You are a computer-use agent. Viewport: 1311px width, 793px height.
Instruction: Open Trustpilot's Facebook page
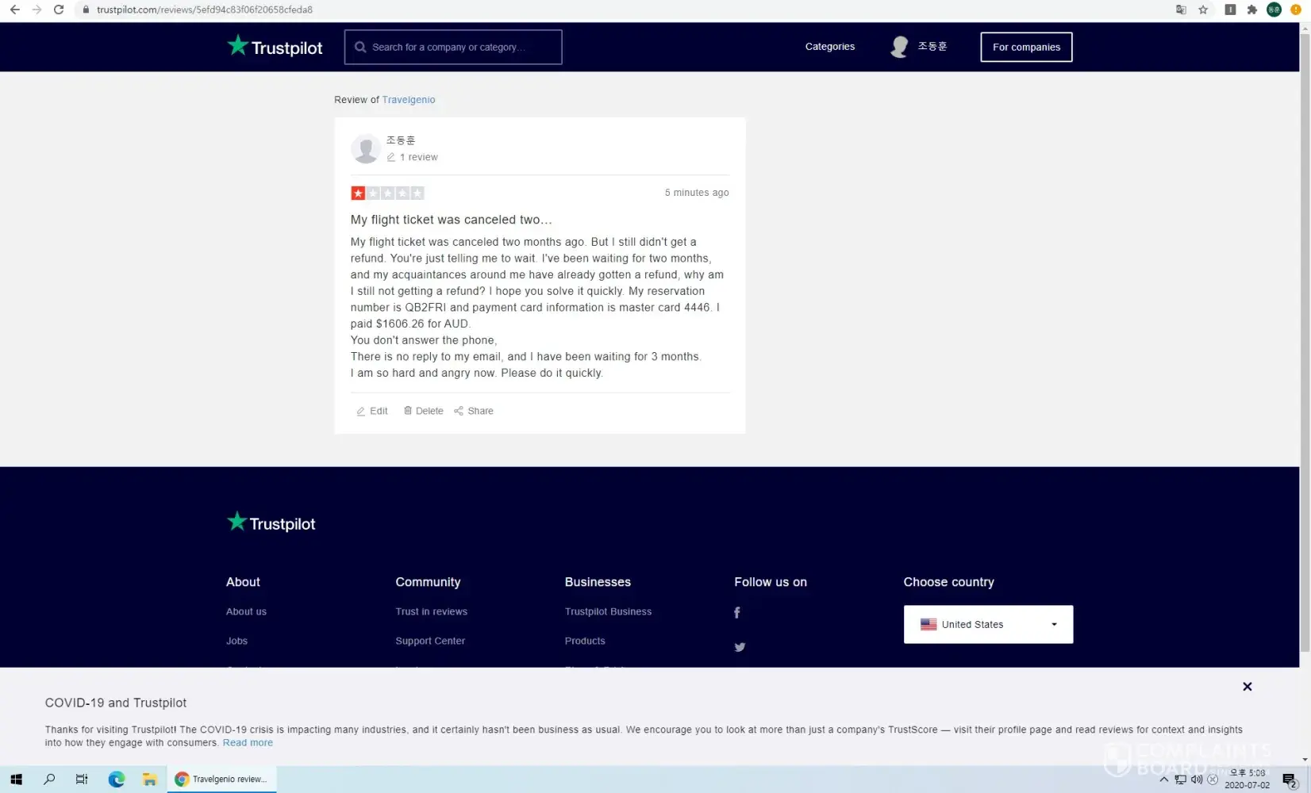tap(737, 612)
